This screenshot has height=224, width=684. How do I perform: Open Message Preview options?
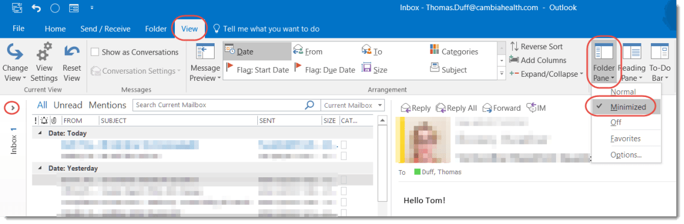click(x=205, y=62)
